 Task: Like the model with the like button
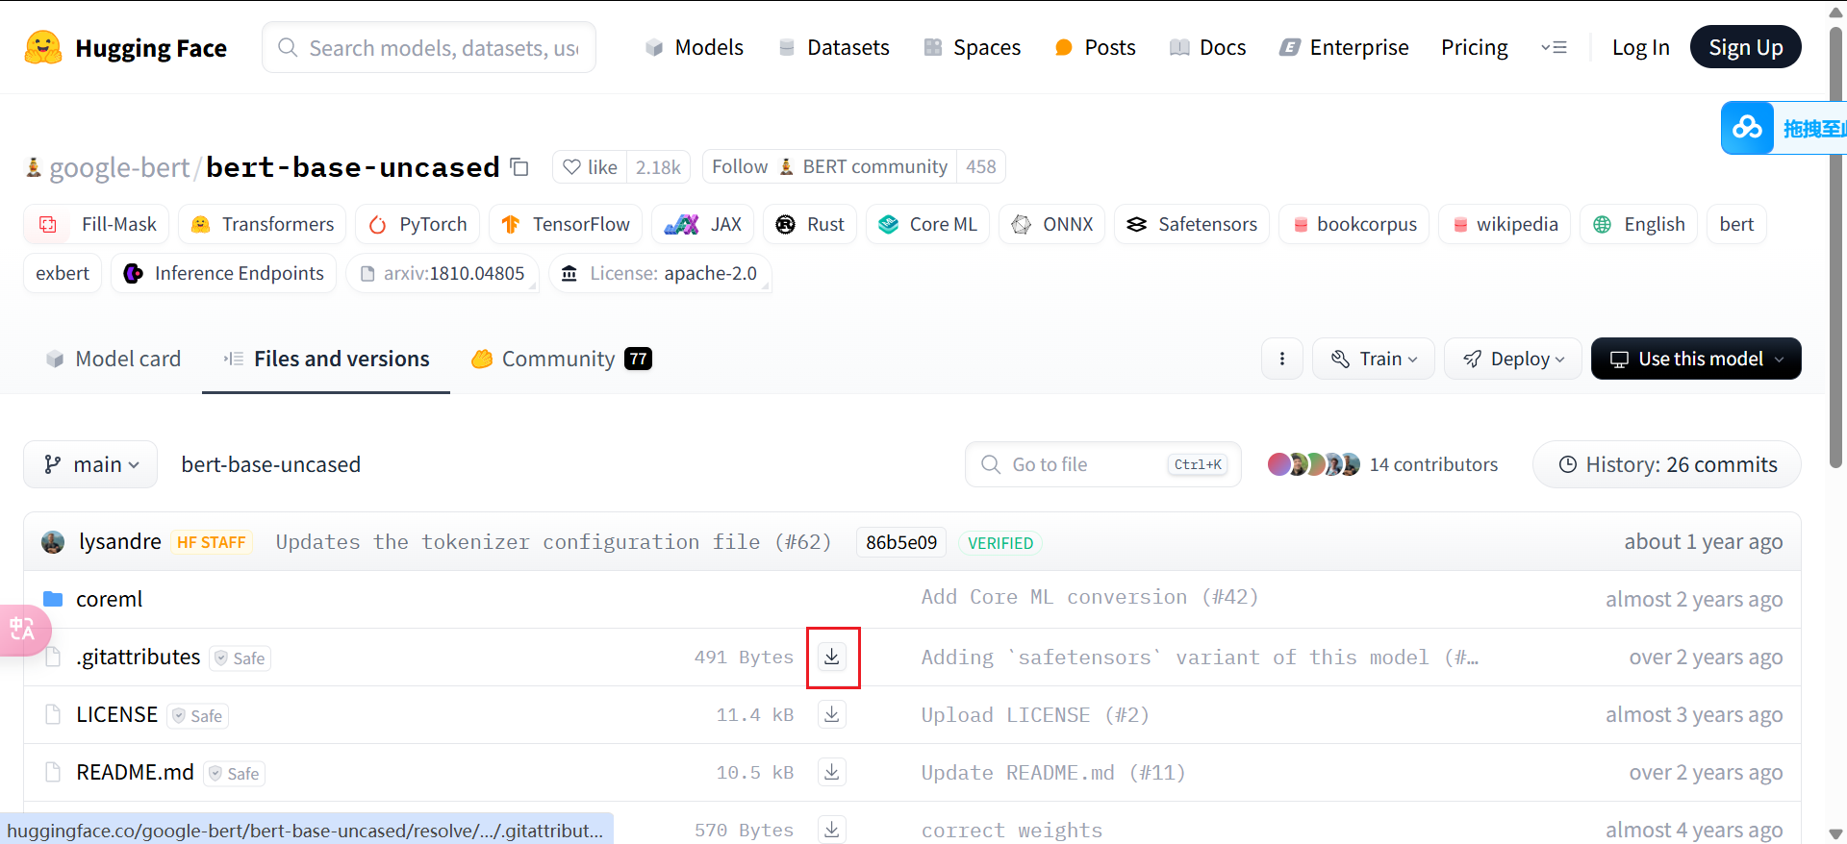[x=590, y=166]
